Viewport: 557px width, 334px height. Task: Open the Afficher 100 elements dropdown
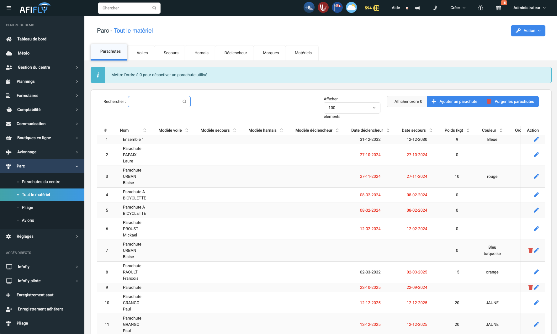click(x=352, y=108)
